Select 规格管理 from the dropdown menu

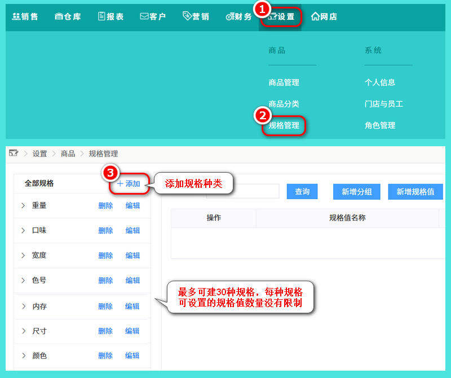(284, 125)
